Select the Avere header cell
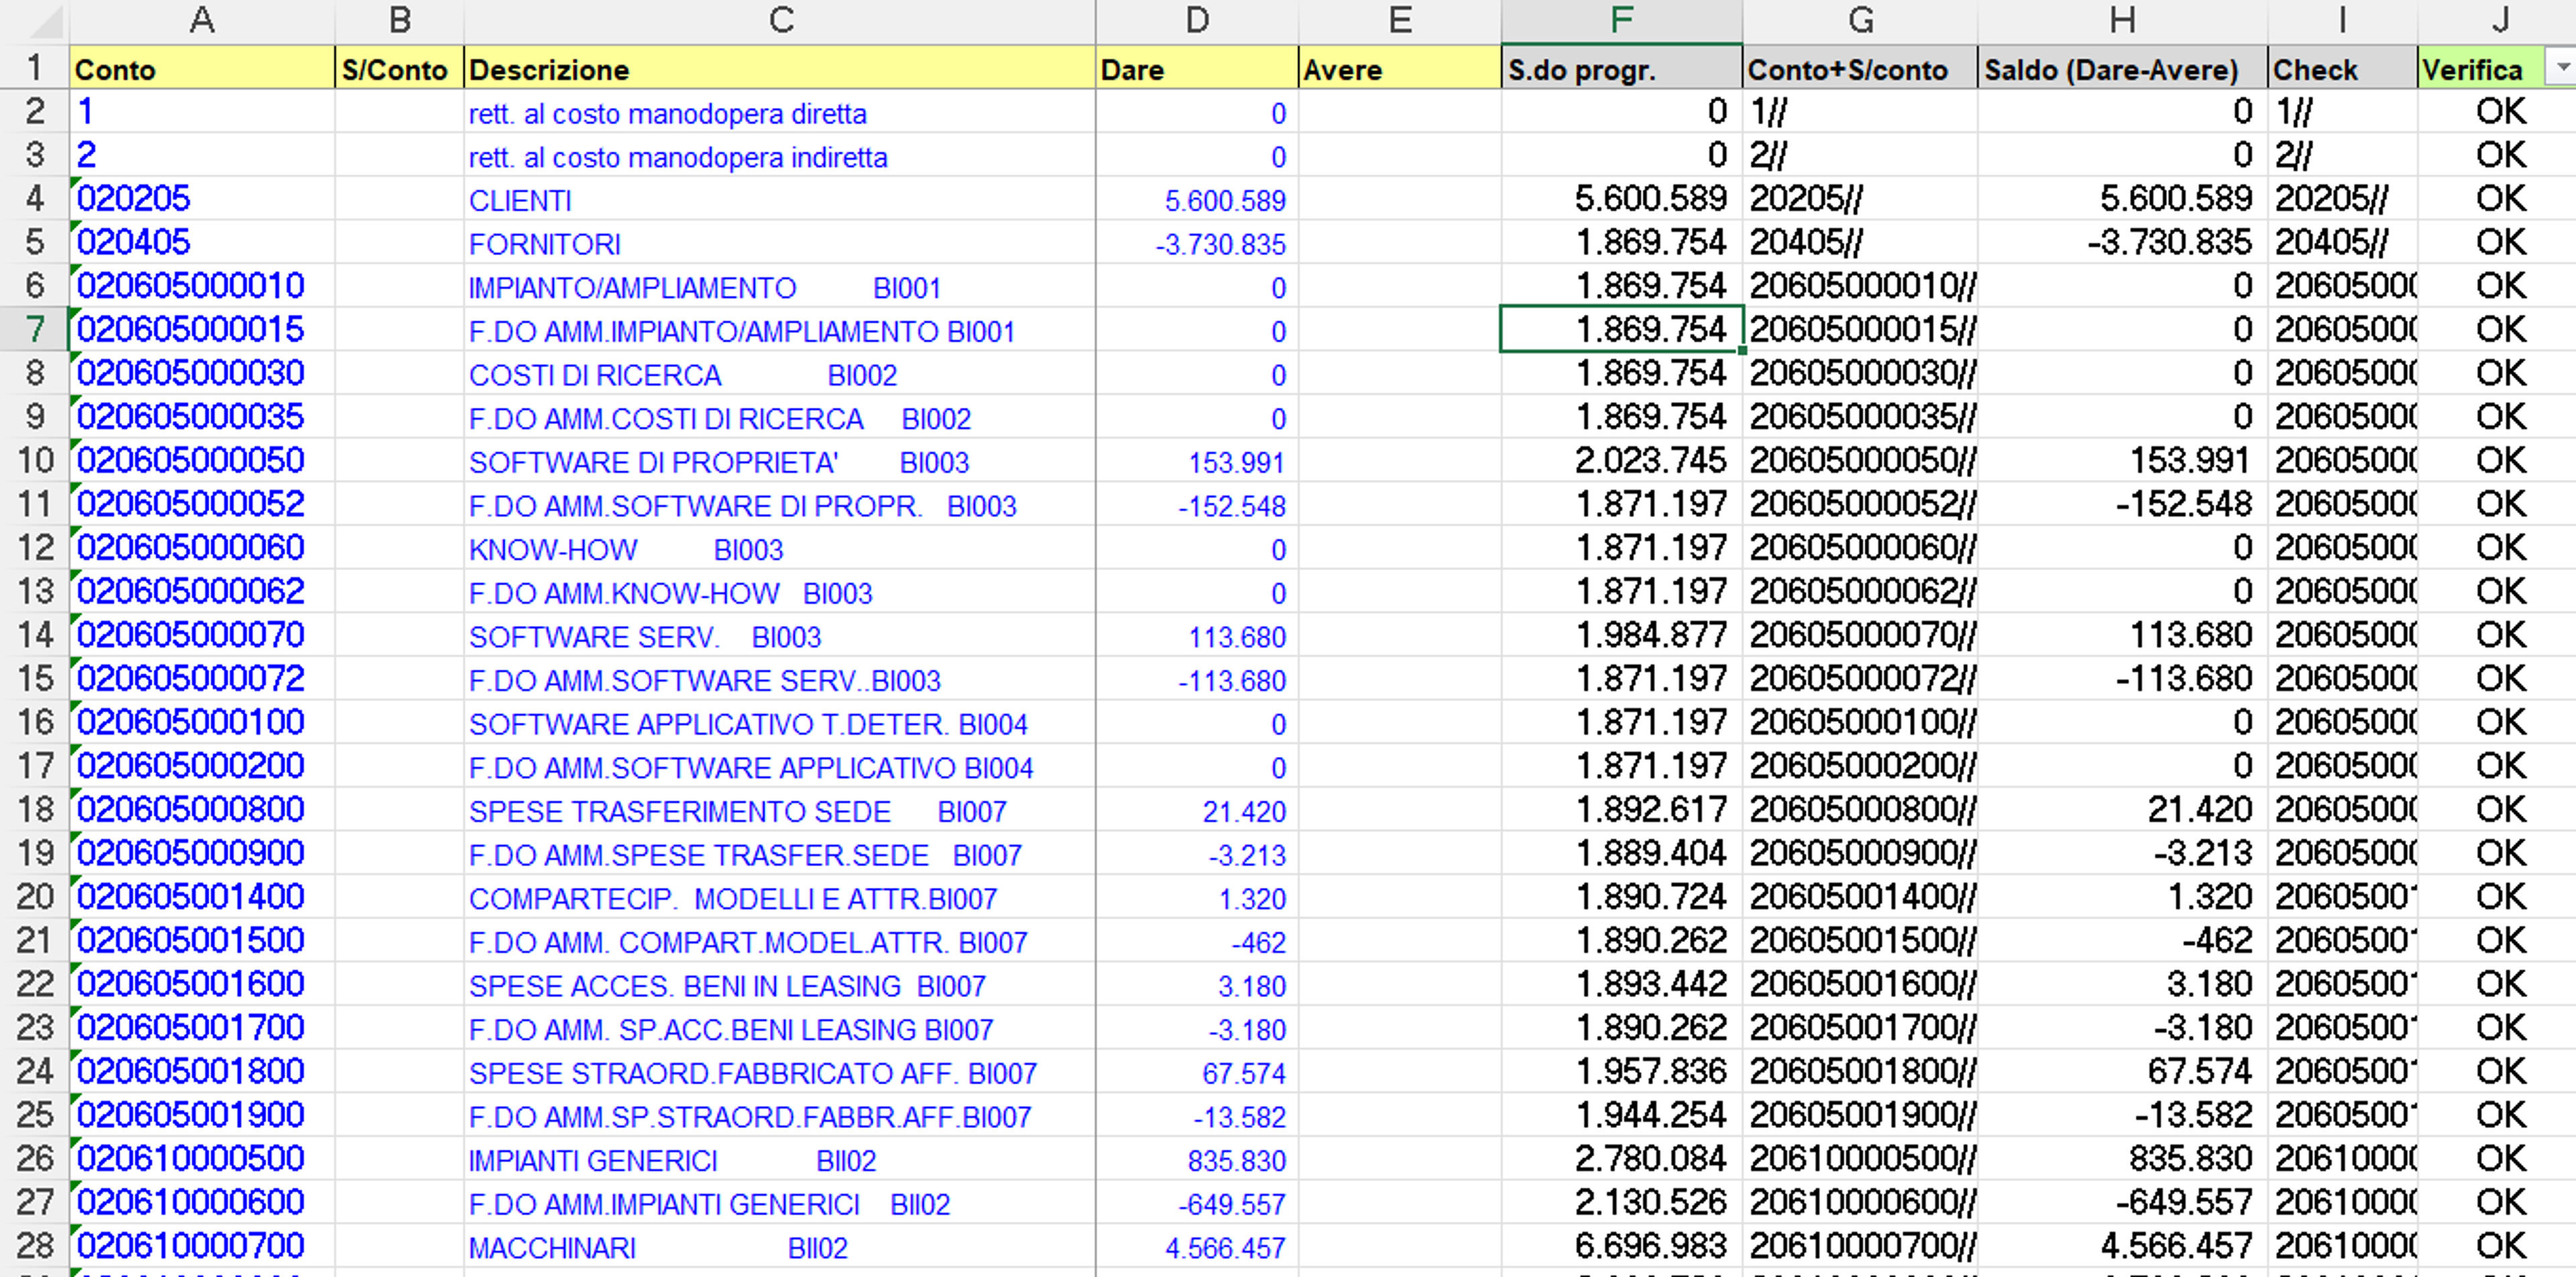 point(1399,69)
